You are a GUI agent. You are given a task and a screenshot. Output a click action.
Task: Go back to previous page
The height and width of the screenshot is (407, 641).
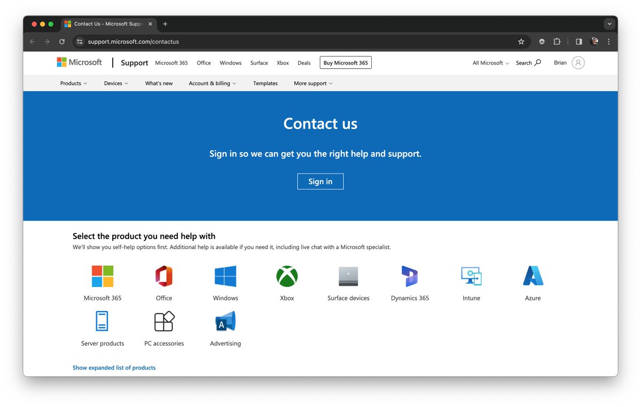tap(32, 42)
